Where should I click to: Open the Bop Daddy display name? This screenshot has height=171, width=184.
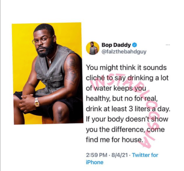click(116, 45)
